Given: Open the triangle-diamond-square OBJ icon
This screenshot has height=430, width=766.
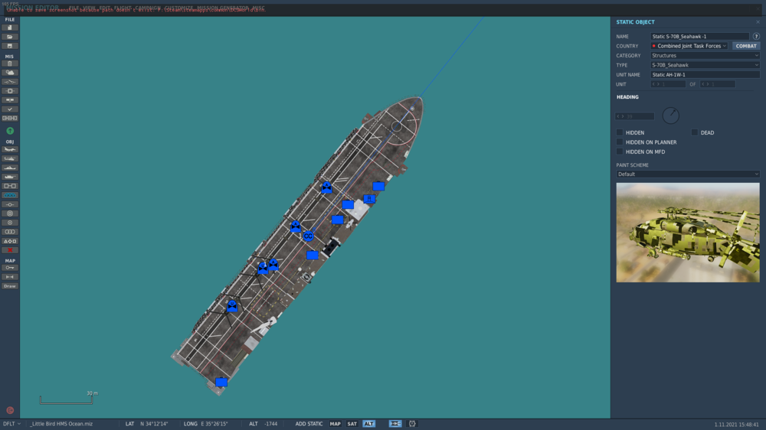Looking at the screenshot, I should click(x=10, y=241).
